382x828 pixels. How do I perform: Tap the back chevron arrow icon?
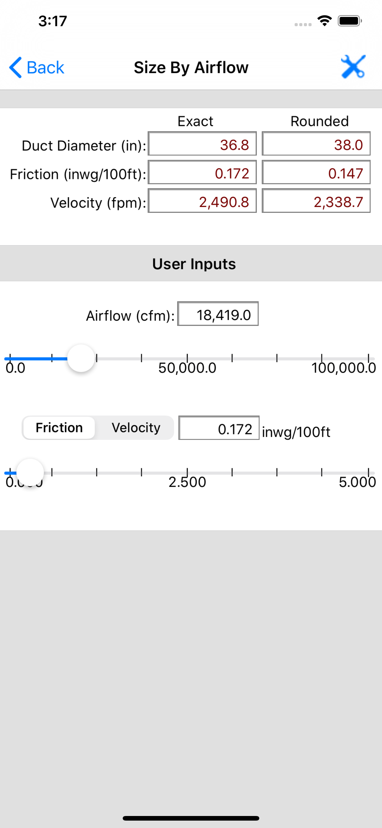(15, 67)
